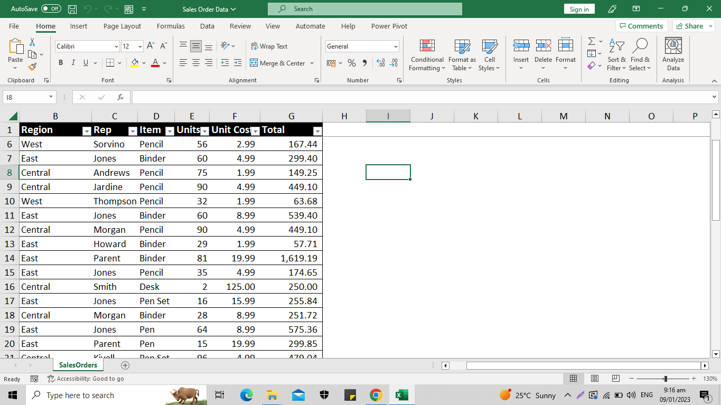Click the Share button
The width and height of the screenshot is (721, 405).
(x=693, y=26)
